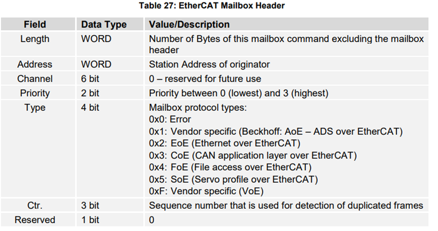Select the 'Reserved' field cell
Viewport: 438px width, 231px height.
coord(35,220)
